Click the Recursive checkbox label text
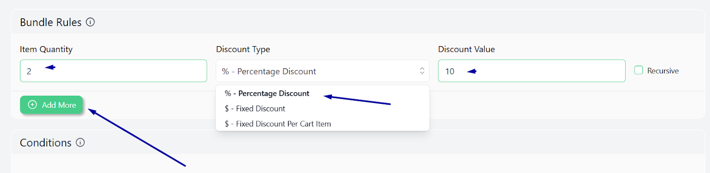The image size is (710, 173). click(663, 71)
